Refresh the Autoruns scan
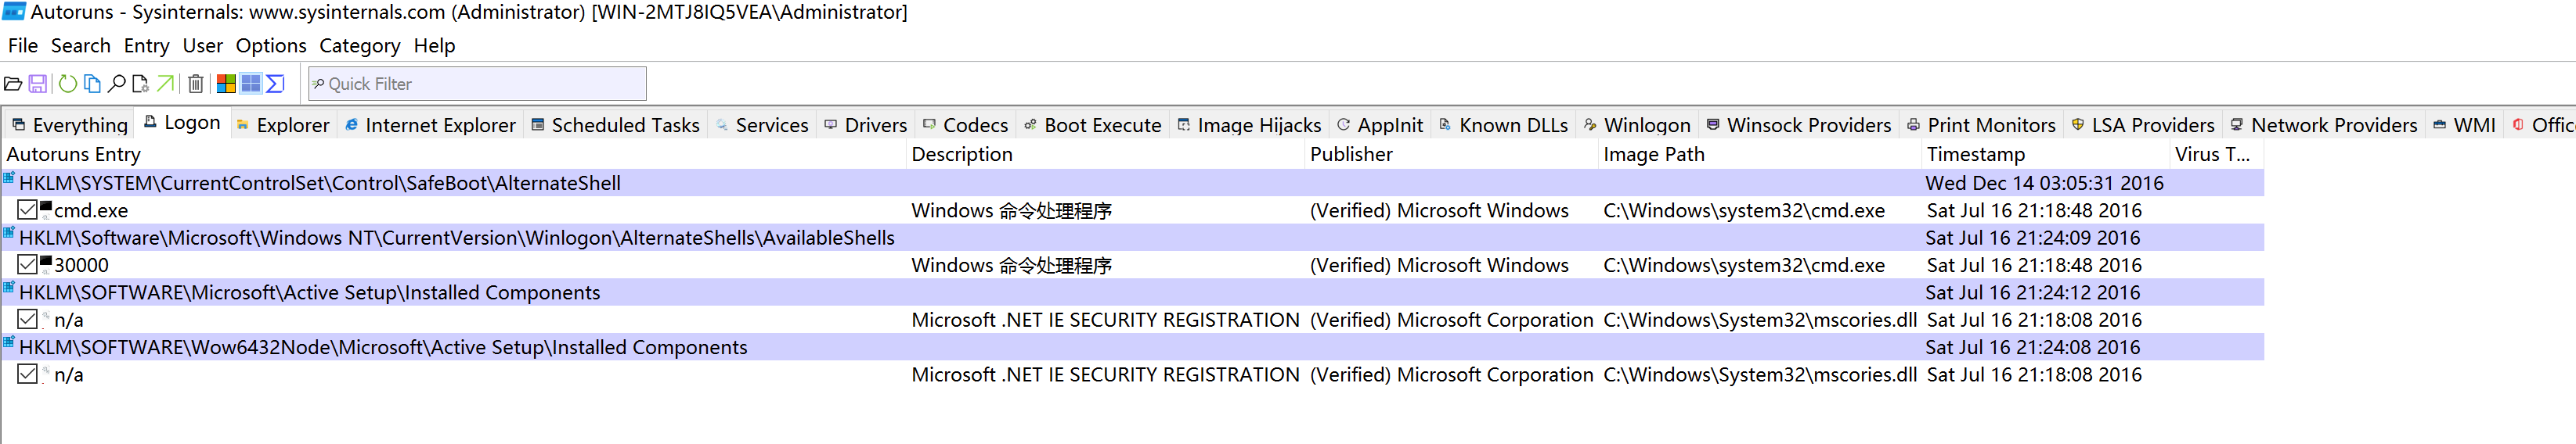 pos(67,84)
